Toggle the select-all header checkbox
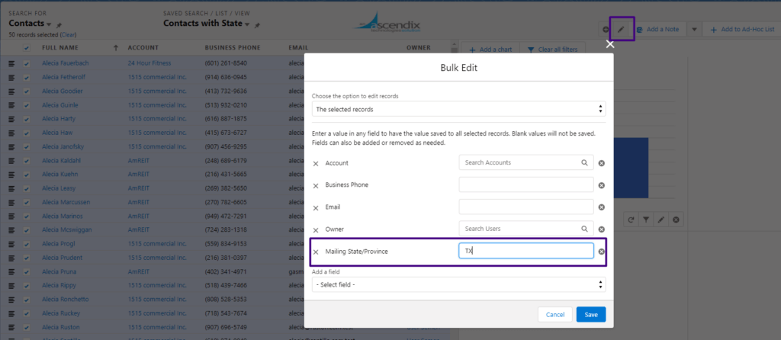This screenshot has width=781, height=340. 27,48
